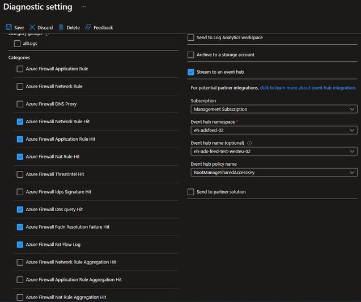Screen dimensions: 361x302
Task: Uncheck Azure Firewall Fqdn Resolution Failure Hit
Action: pyautogui.click(x=20, y=227)
